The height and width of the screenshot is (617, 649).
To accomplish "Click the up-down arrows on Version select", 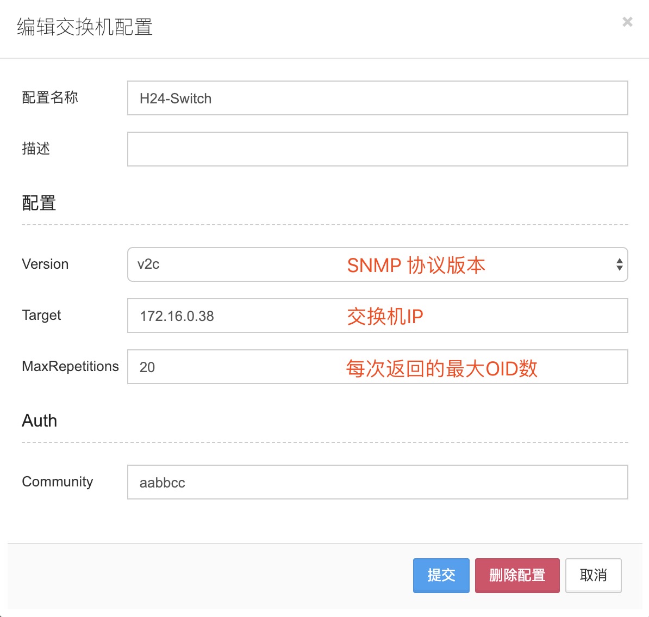I will 619,264.
